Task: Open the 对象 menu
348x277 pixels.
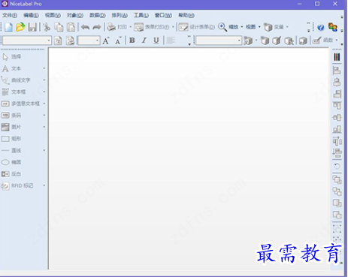Action: [75, 15]
